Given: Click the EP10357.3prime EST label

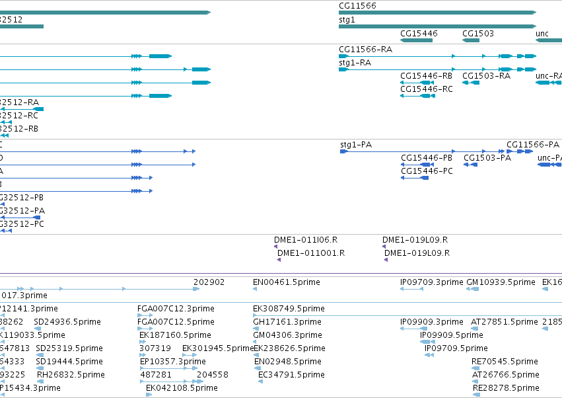Looking at the screenshot, I should coord(173,362).
